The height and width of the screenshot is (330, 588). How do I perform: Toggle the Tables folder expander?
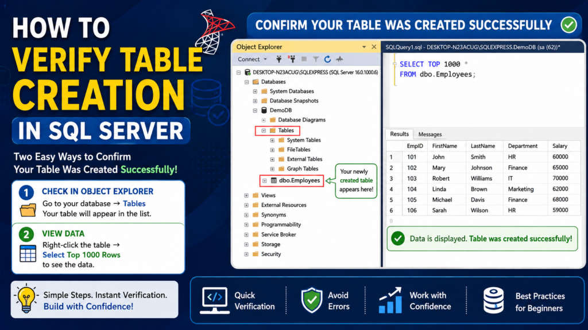264,131
